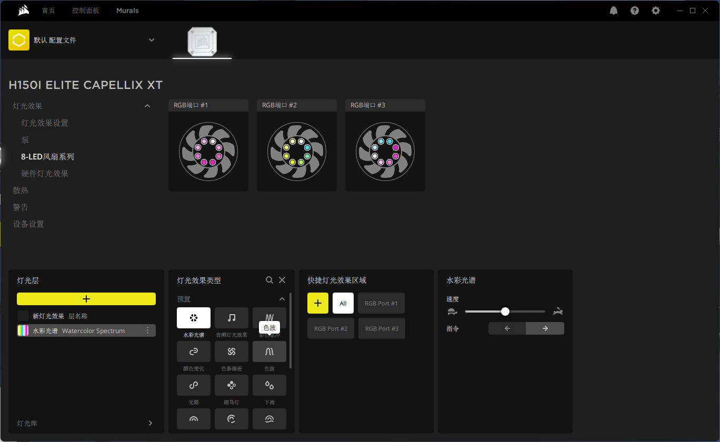Choose the 跑马灯 effect icon
Screen dimensions: 720x442
[231, 385]
